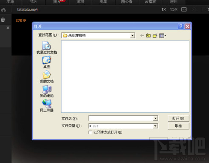Image resolution: width=209 pixels, height=163 pixels.
Task: Go back to the previous folder
Action: (x=142, y=35)
